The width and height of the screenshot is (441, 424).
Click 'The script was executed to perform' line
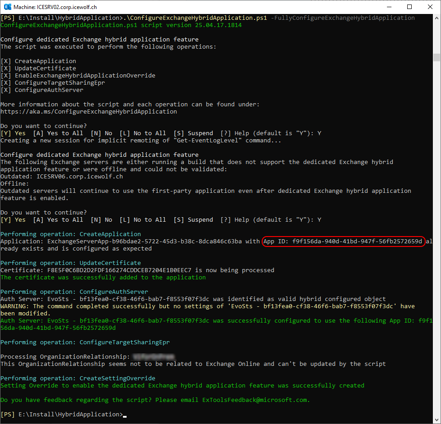[108, 47]
